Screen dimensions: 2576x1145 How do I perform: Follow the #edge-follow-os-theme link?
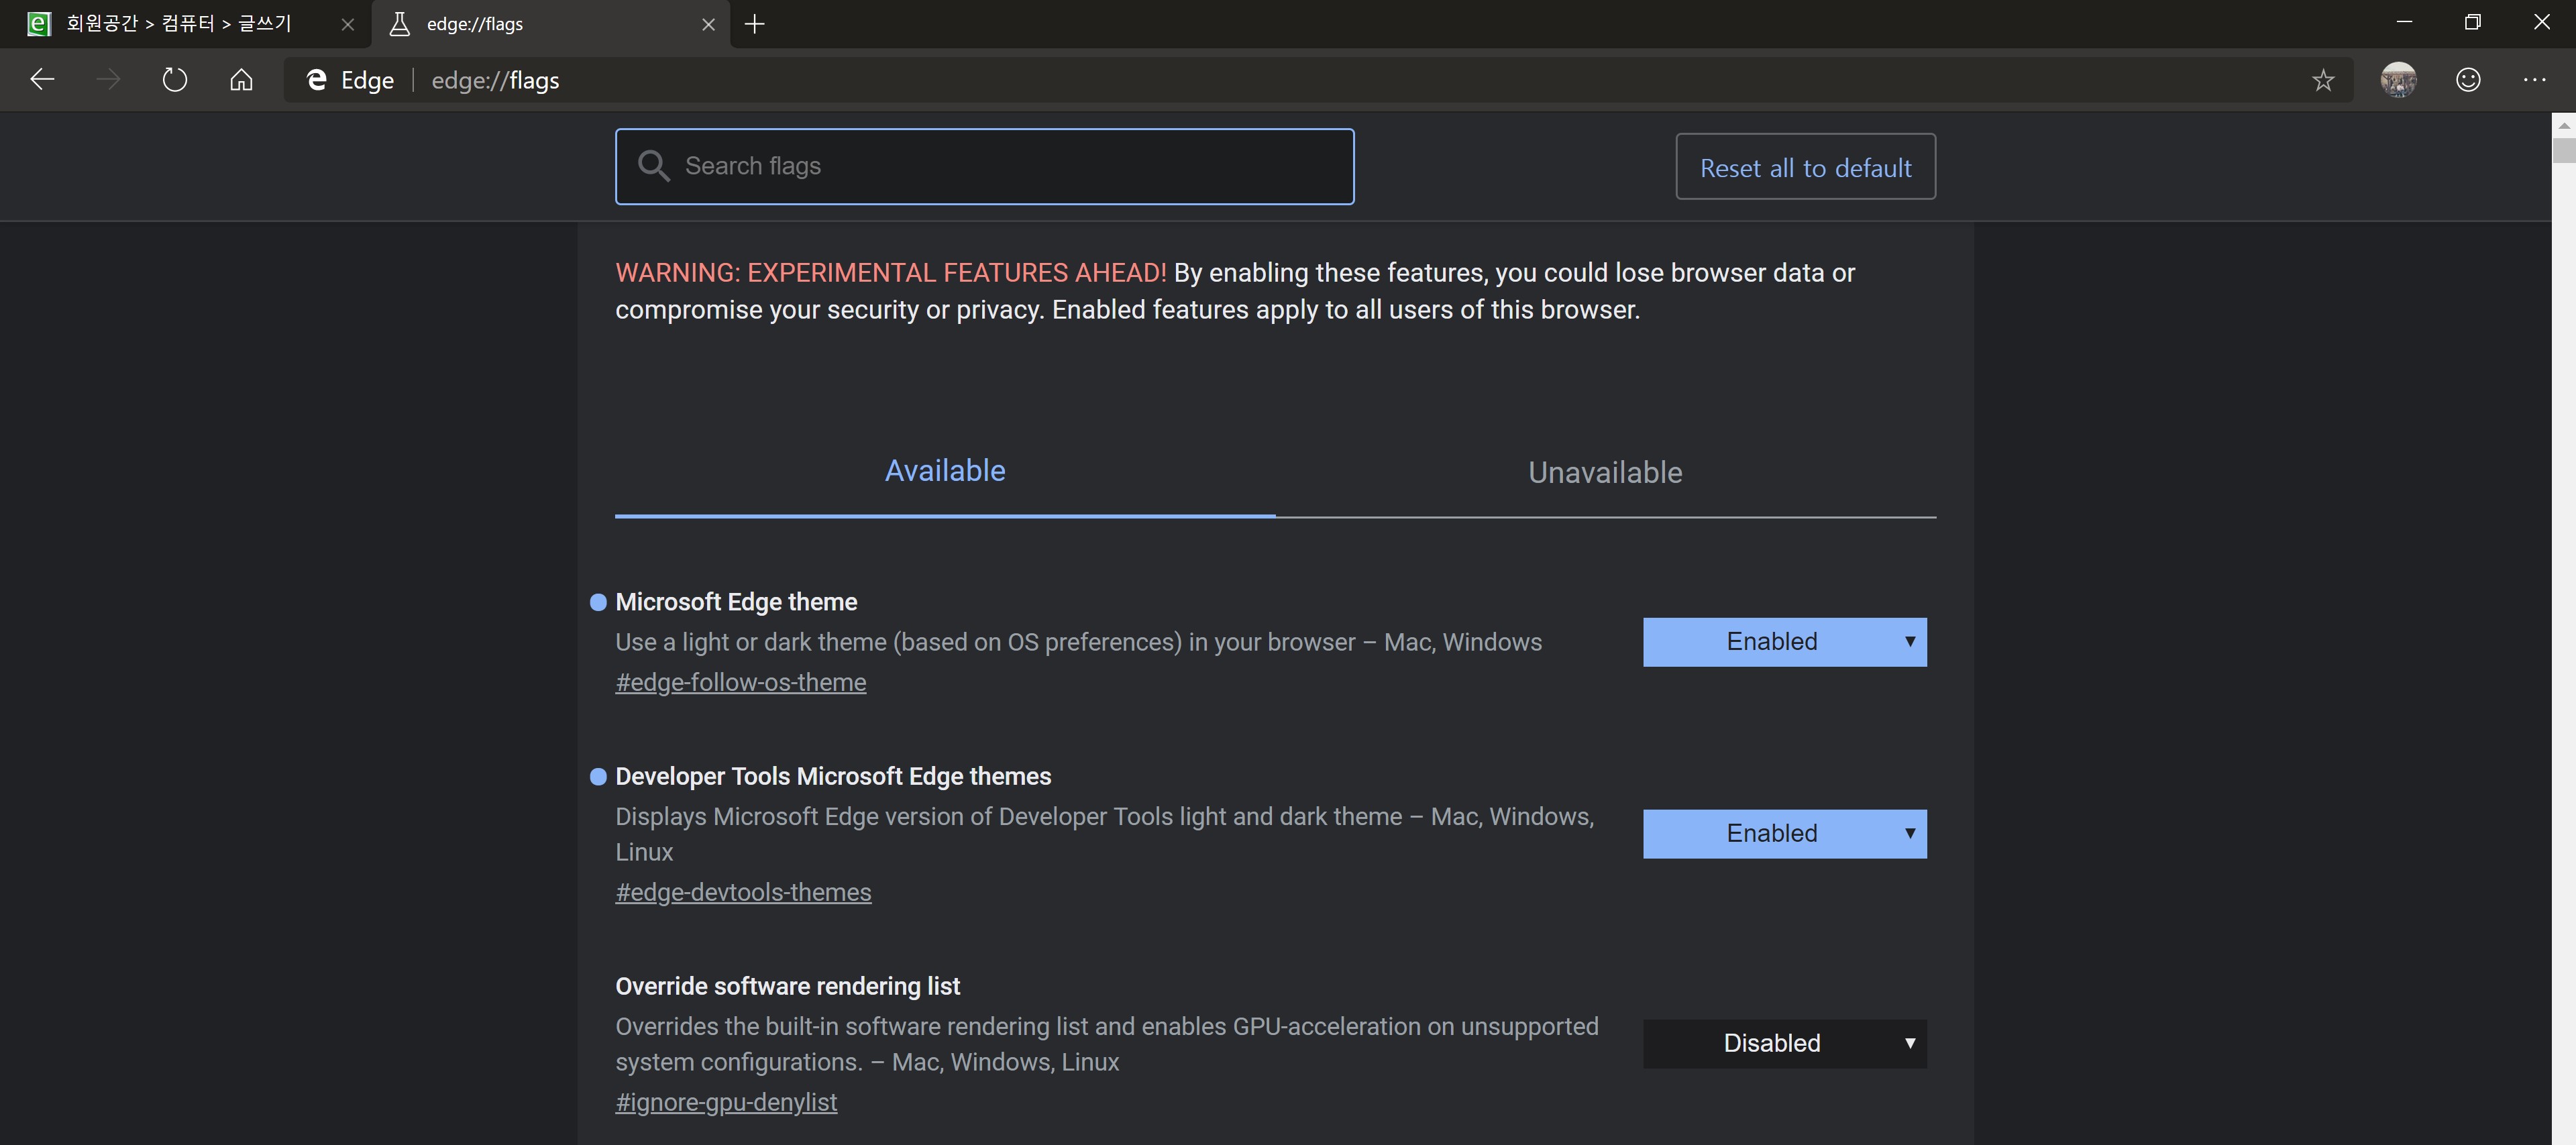(x=740, y=682)
